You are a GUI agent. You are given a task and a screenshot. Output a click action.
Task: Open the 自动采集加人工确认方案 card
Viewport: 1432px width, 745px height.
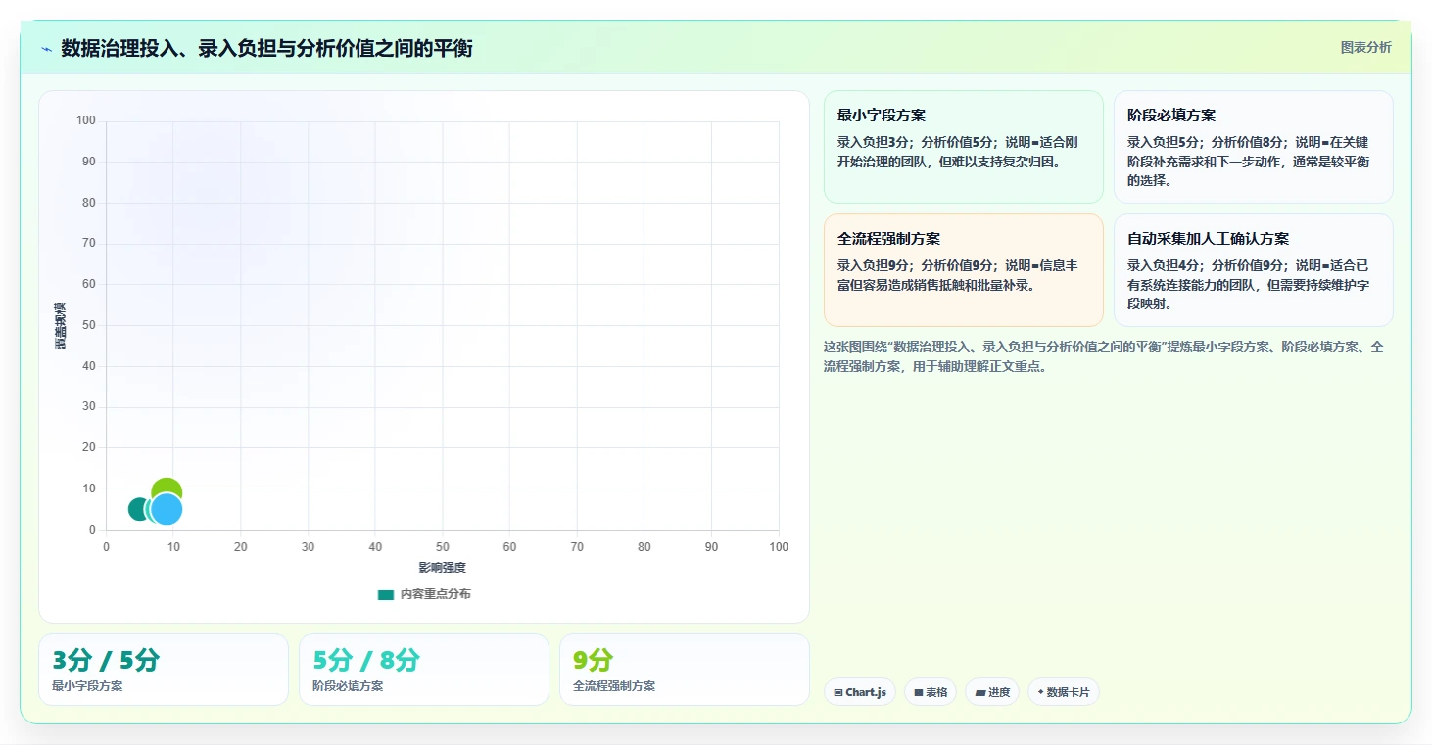[x=1254, y=270]
